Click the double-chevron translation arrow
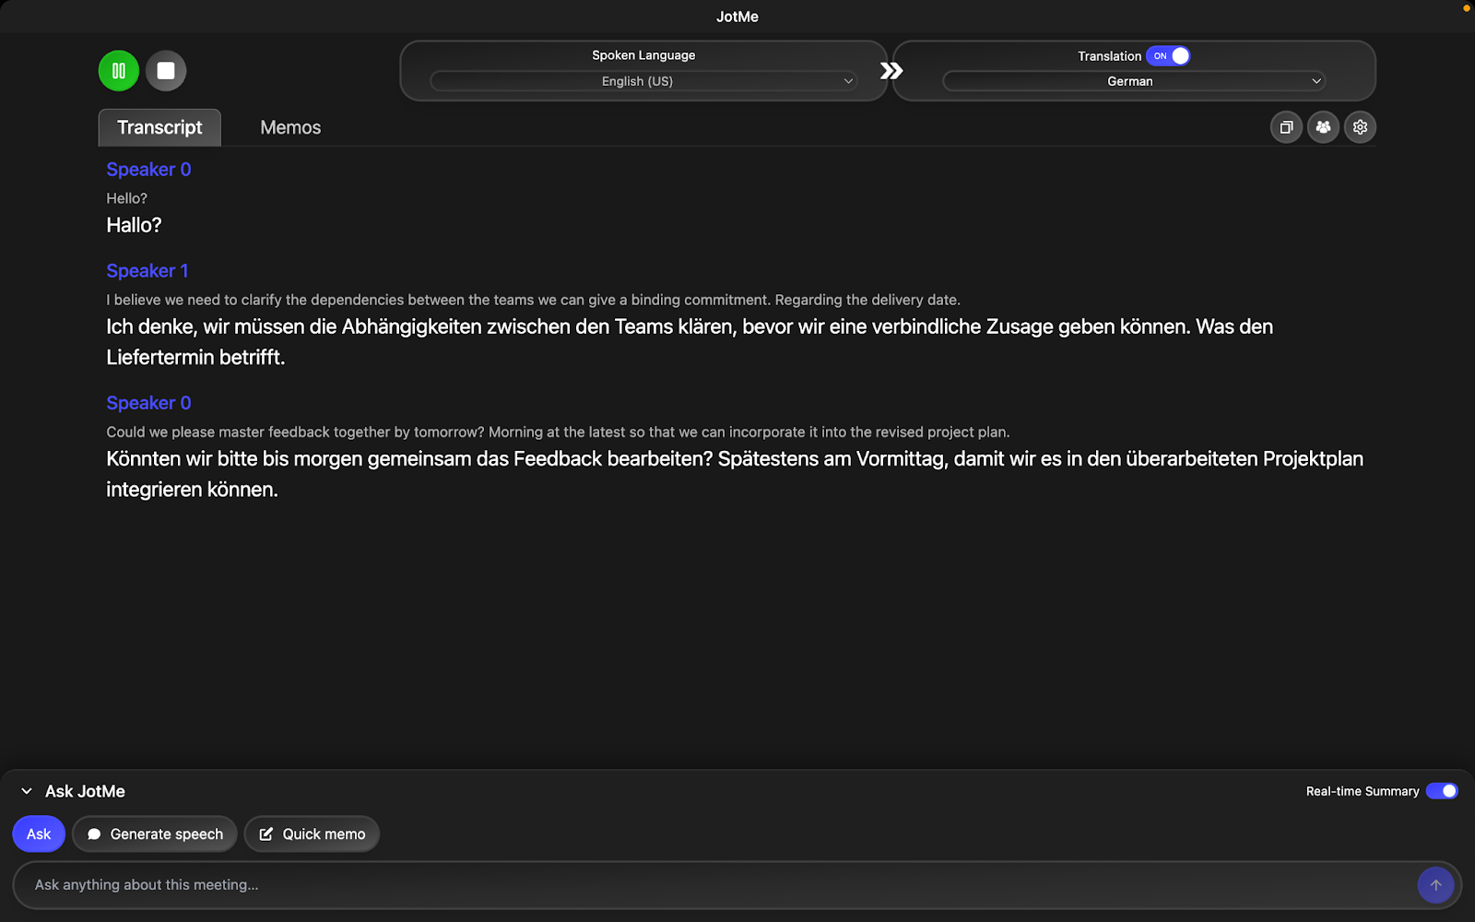Viewport: 1475px width, 922px height. [891, 69]
